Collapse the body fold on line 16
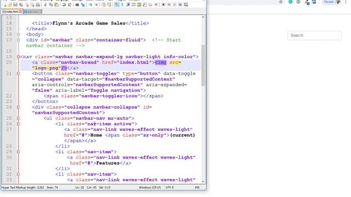Viewport: 351px width, 197px height. pos(18,34)
